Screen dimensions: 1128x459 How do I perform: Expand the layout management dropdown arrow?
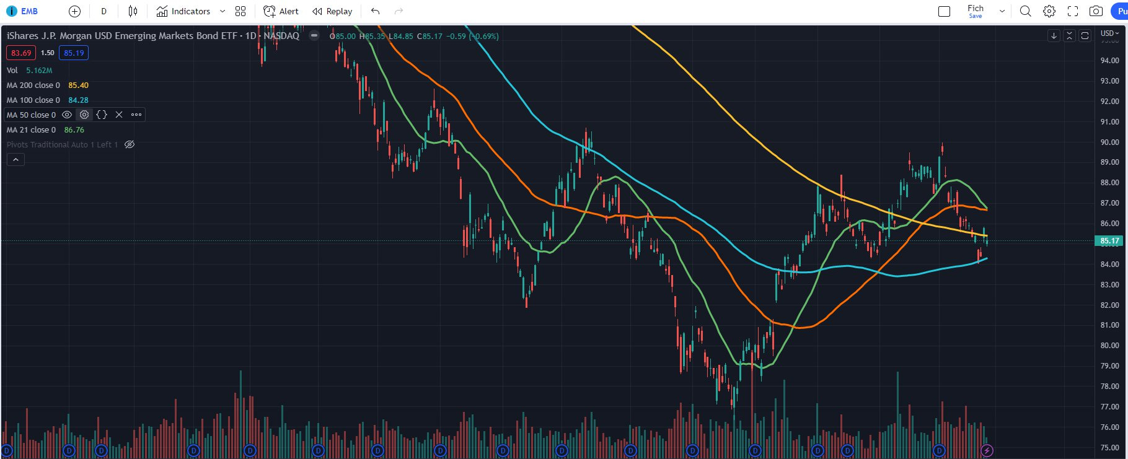pyautogui.click(x=1002, y=11)
